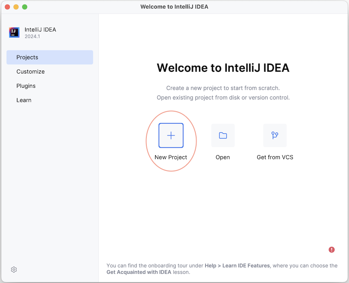Click the IntelliJ IDEA logo icon
Viewport: 349px width, 283px height.
14,32
